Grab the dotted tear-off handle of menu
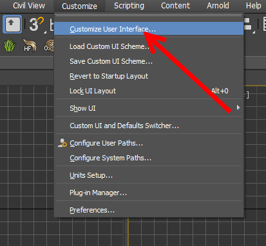Viewport: 266px width, 246px height. (149, 15)
